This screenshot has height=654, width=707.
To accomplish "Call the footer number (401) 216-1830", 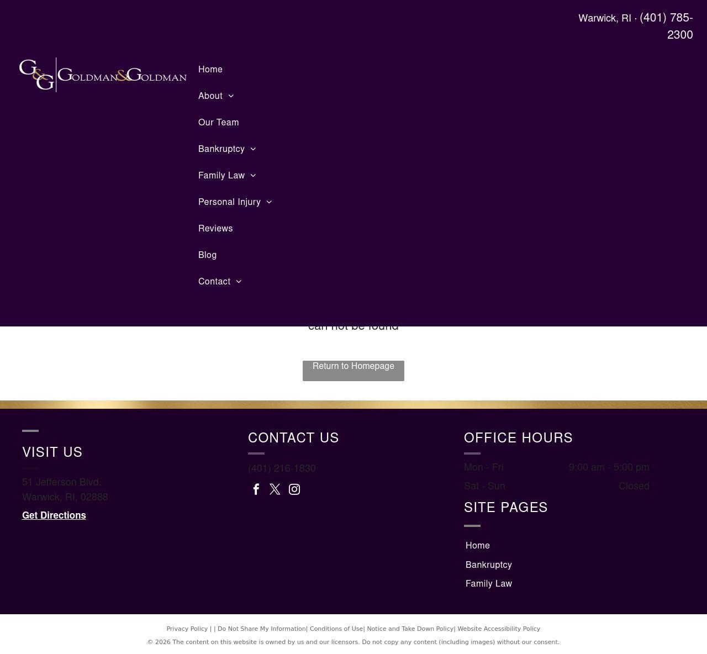I will coord(282,468).
